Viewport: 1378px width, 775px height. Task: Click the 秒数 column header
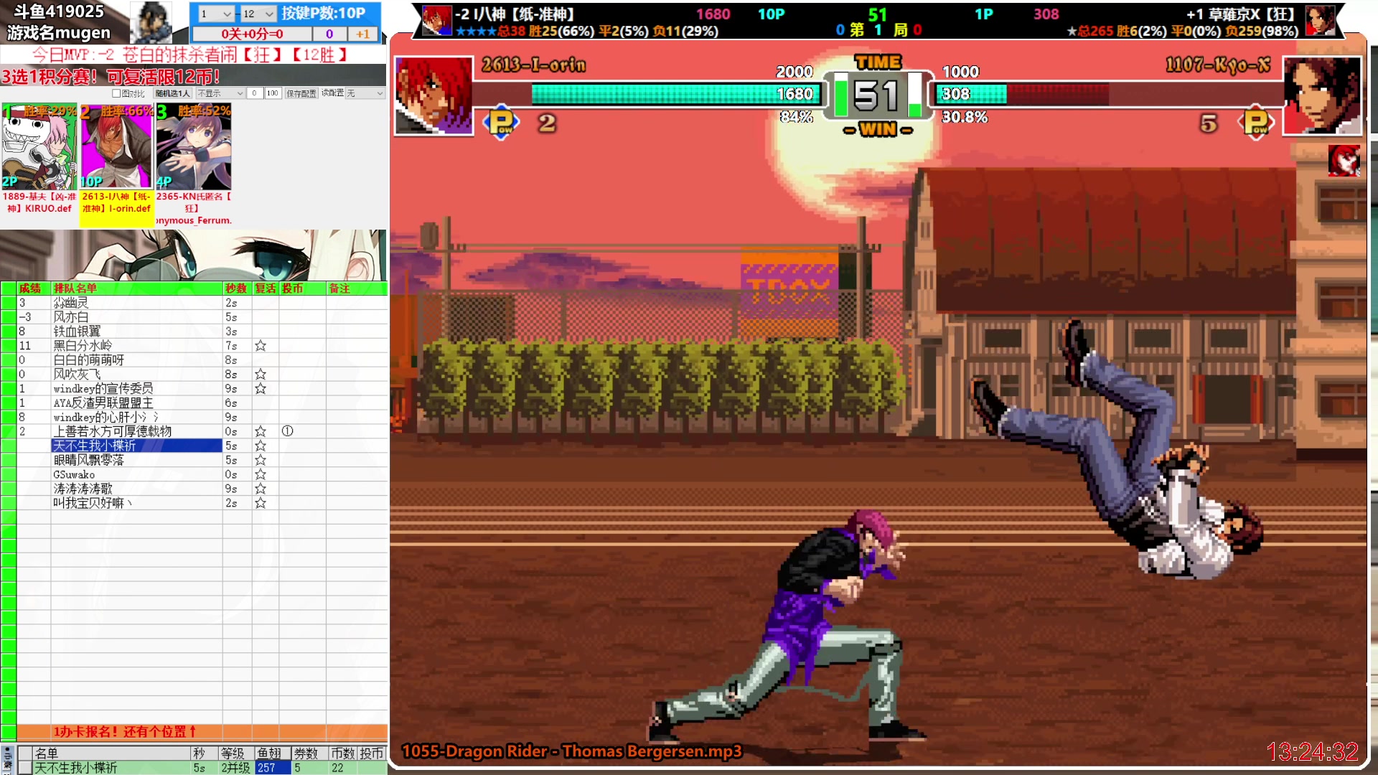click(237, 288)
